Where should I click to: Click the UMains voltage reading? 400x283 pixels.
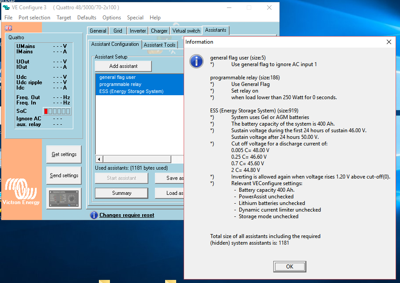click(60, 46)
